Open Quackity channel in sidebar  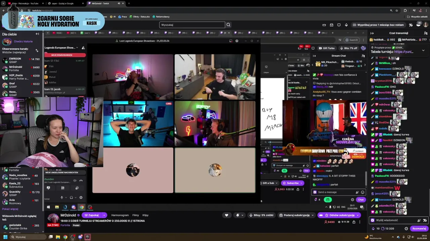pyautogui.click(x=21, y=193)
